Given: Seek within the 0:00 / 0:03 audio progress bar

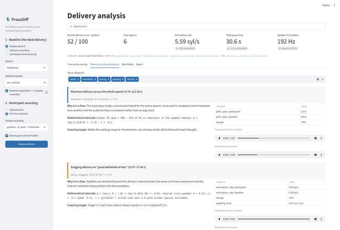Looking at the screenshot, I should point(274,219).
